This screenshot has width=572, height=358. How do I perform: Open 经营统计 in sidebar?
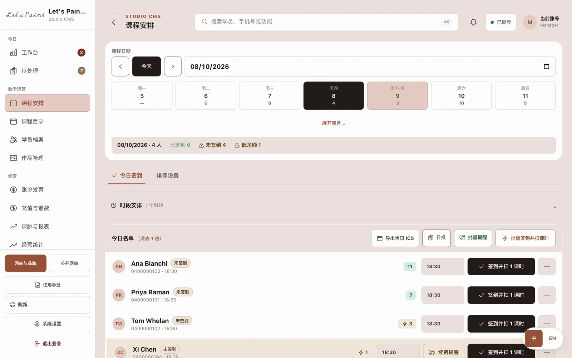click(x=48, y=245)
